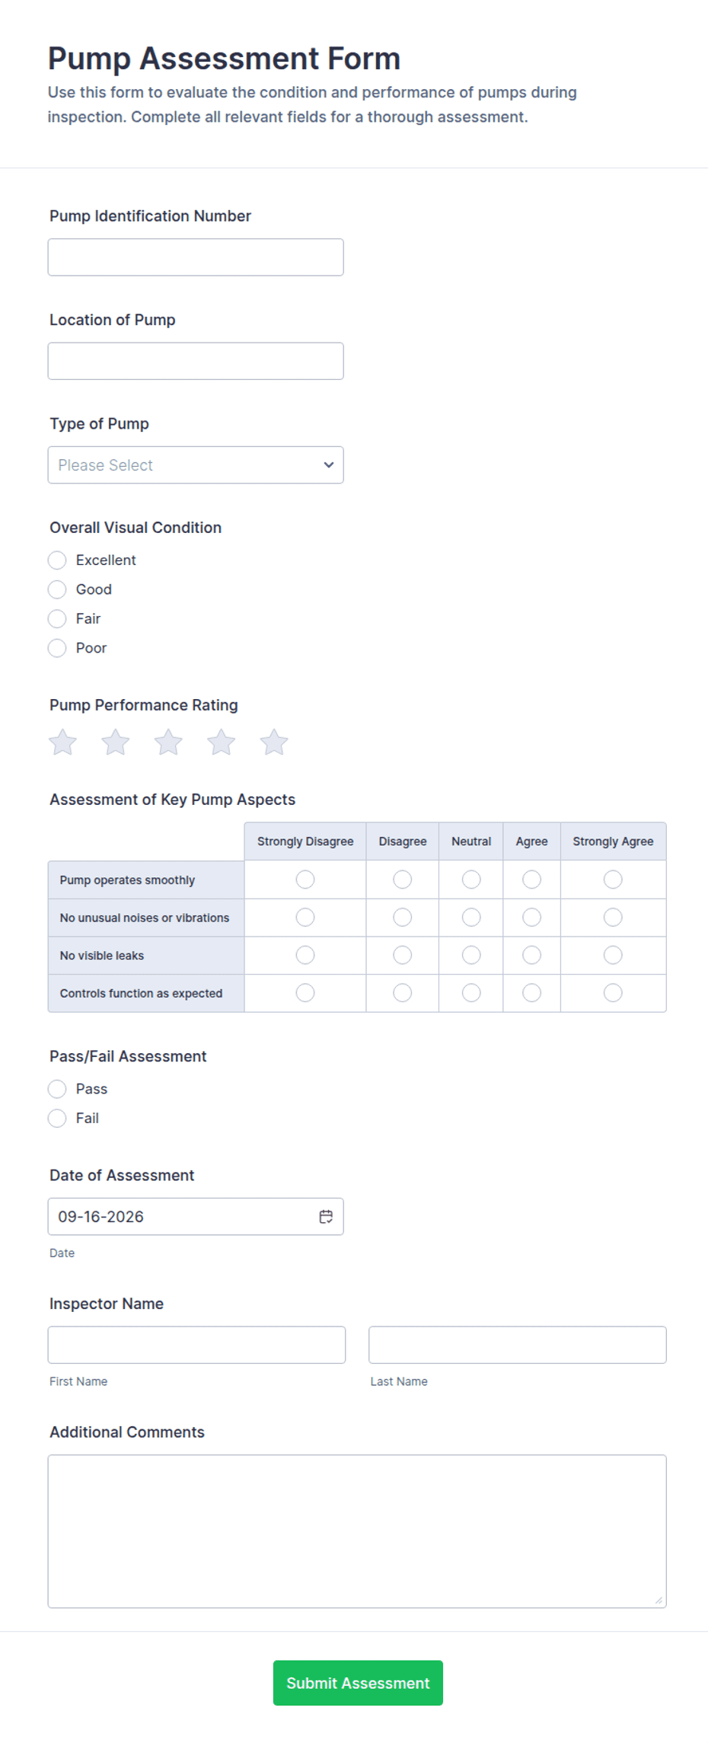Screen dimensions: 708x1743
Task: Rate pump performance one star
Action: tap(63, 742)
